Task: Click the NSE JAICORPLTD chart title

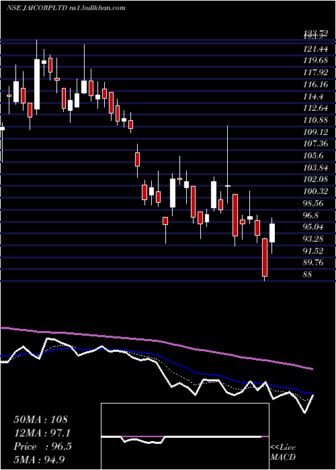Action: coord(66,8)
